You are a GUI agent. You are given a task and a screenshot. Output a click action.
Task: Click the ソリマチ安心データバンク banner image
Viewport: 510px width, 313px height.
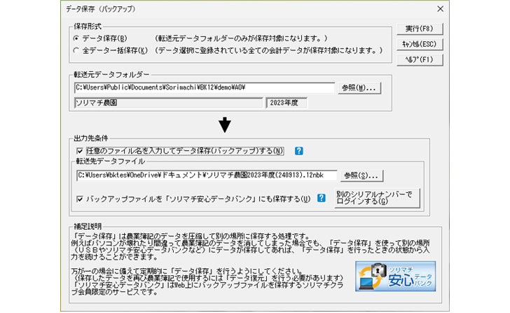(395, 277)
